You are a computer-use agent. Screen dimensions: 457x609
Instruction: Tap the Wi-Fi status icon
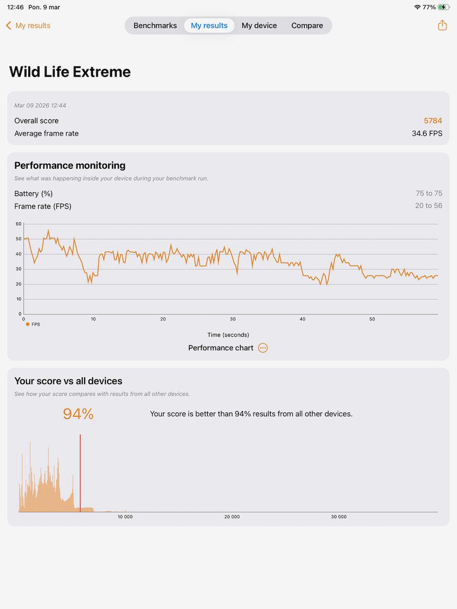tap(417, 7)
